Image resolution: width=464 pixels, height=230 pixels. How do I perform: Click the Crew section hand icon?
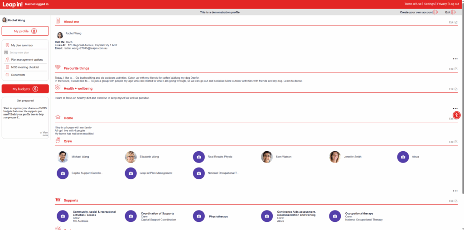[x=58, y=141]
